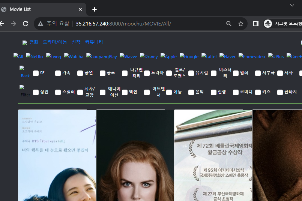Select the UPlus provider icon

[x=276, y=56]
